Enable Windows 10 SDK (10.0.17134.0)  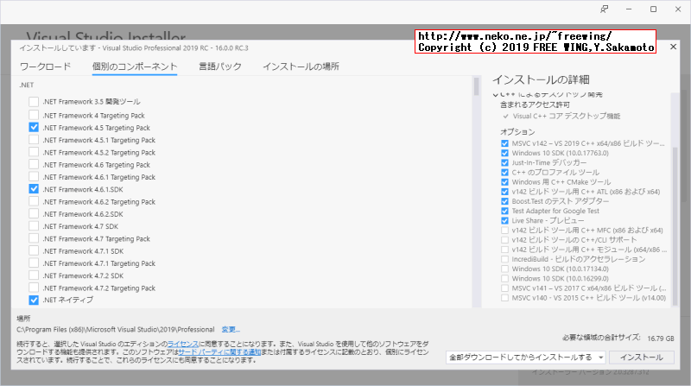click(x=504, y=269)
